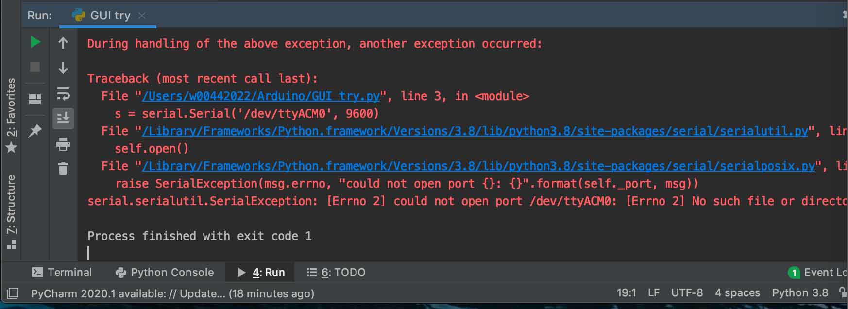Toggle the Pin Tab icon
The image size is (848, 309).
tap(35, 131)
